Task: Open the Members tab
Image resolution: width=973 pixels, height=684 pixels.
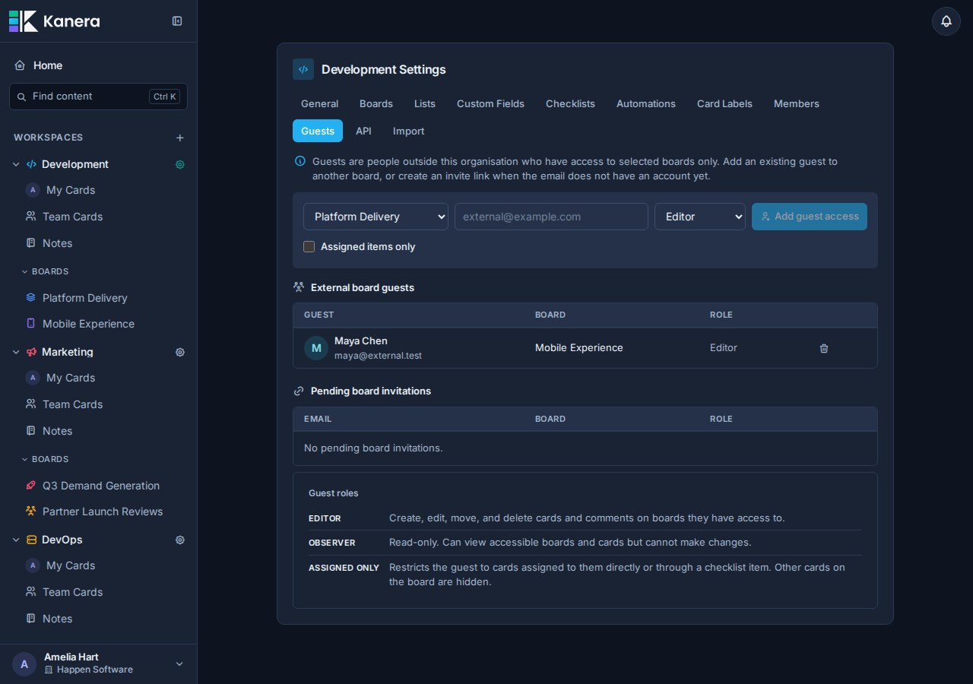Action: [x=797, y=103]
